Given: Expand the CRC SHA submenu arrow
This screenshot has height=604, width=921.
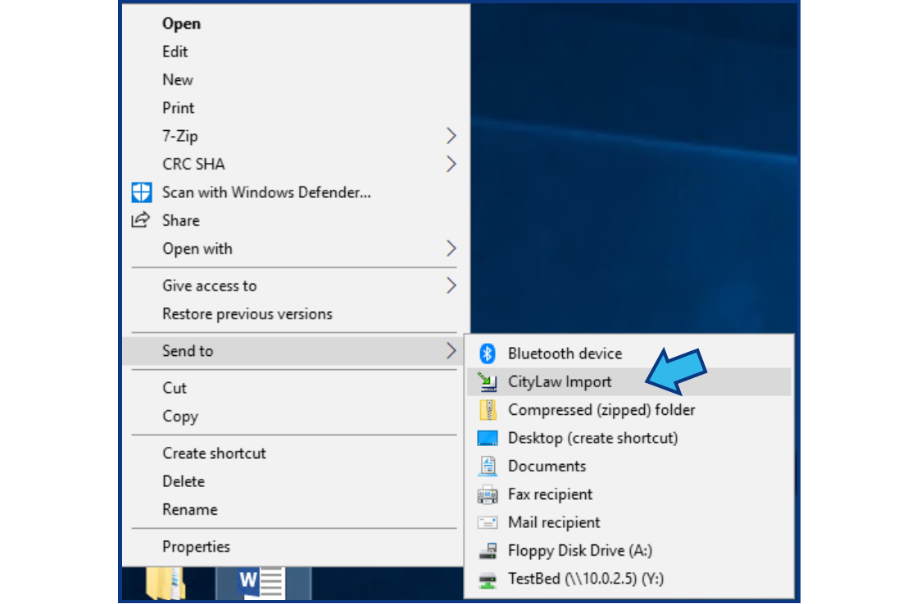Looking at the screenshot, I should 451,165.
